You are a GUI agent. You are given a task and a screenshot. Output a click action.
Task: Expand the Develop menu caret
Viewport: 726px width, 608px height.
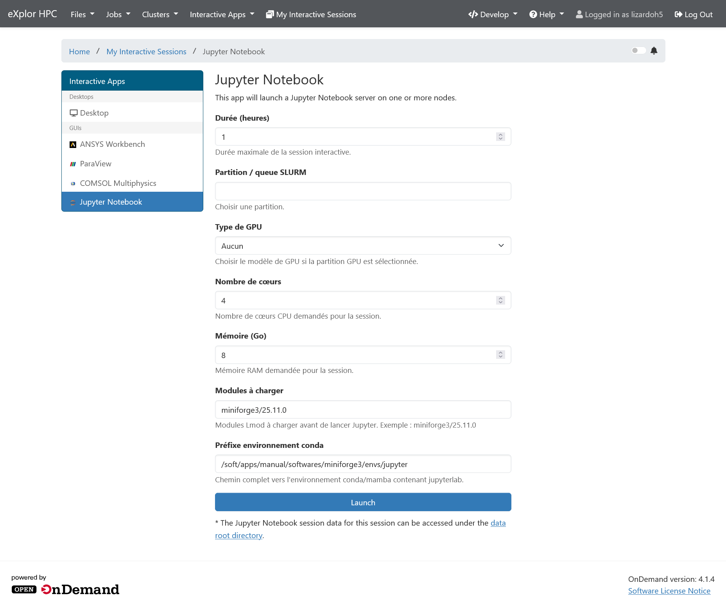[515, 14]
